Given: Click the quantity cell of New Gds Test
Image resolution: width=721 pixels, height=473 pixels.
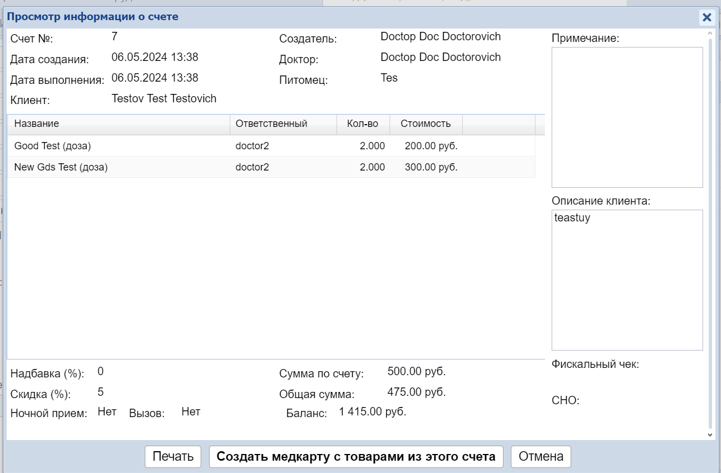Looking at the screenshot, I should 372,167.
